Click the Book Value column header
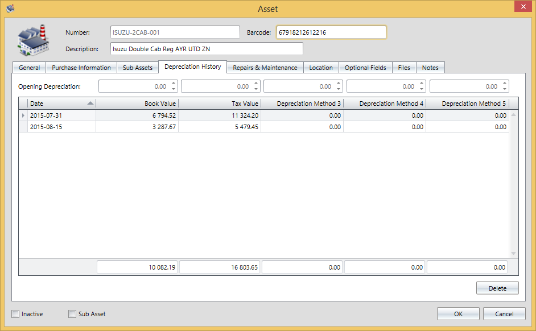This screenshot has width=536, height=331. (137, 104)
